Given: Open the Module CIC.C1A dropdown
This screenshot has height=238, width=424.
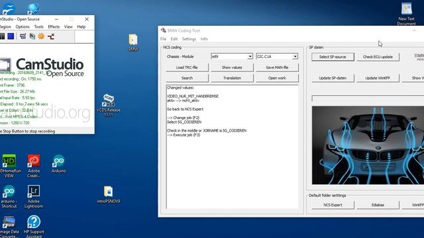Looking at the screenshot, I should [x=295, y=56].
